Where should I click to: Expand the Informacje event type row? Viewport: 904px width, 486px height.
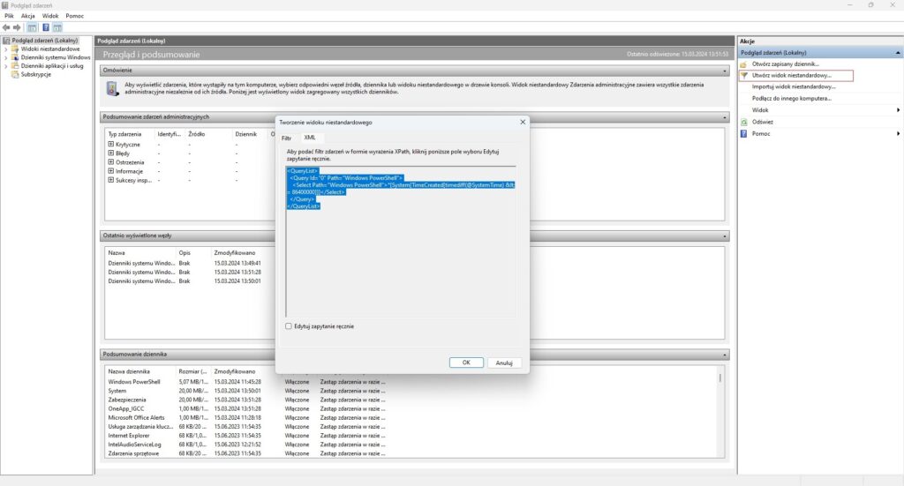[x=110, y=171]
